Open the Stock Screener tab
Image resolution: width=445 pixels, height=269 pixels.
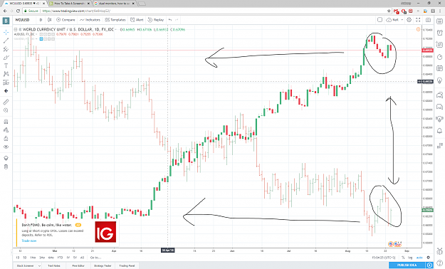25,265
